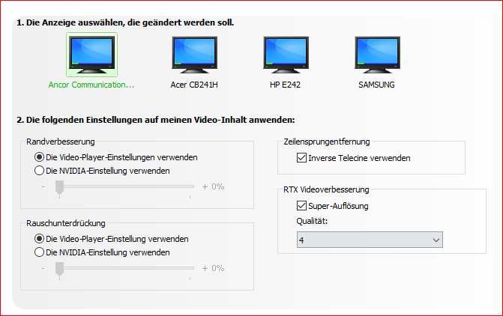Click the Rauschunterdrückung slider handle

click(60, 269)
